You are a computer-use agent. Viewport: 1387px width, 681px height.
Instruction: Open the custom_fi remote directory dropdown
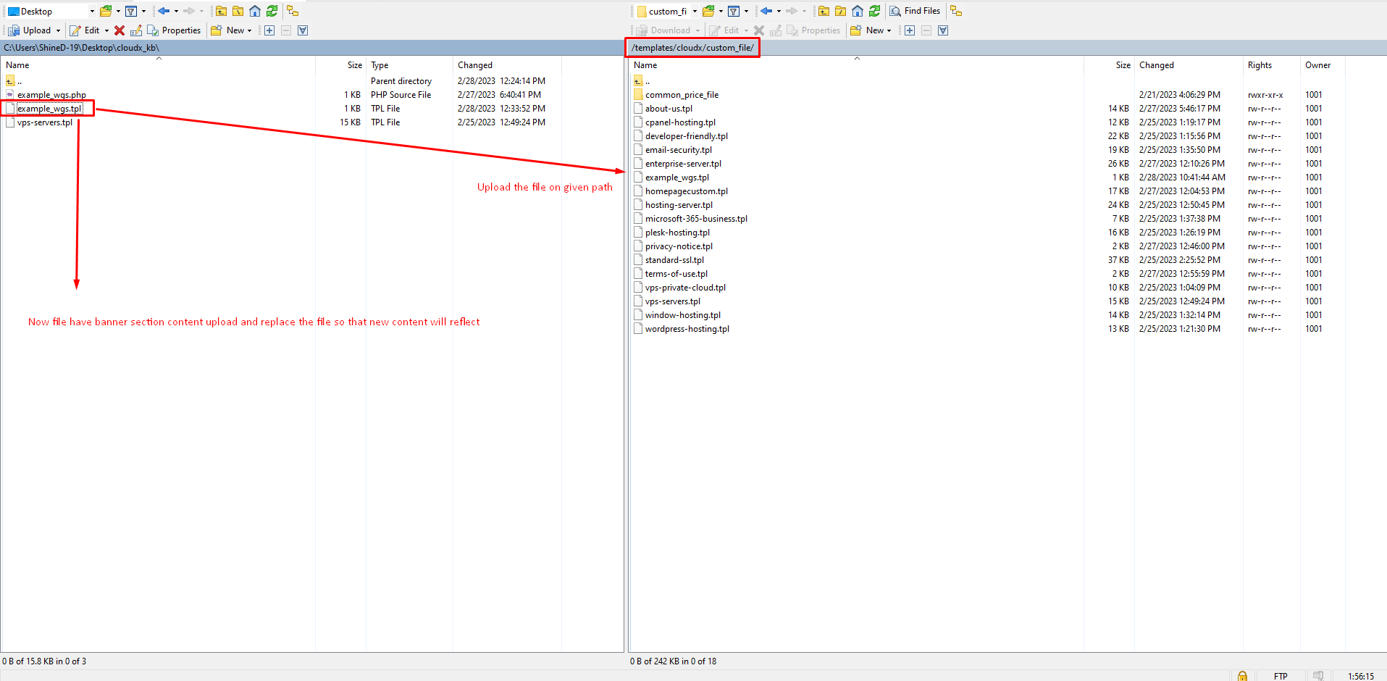click(x=695, y=12)
